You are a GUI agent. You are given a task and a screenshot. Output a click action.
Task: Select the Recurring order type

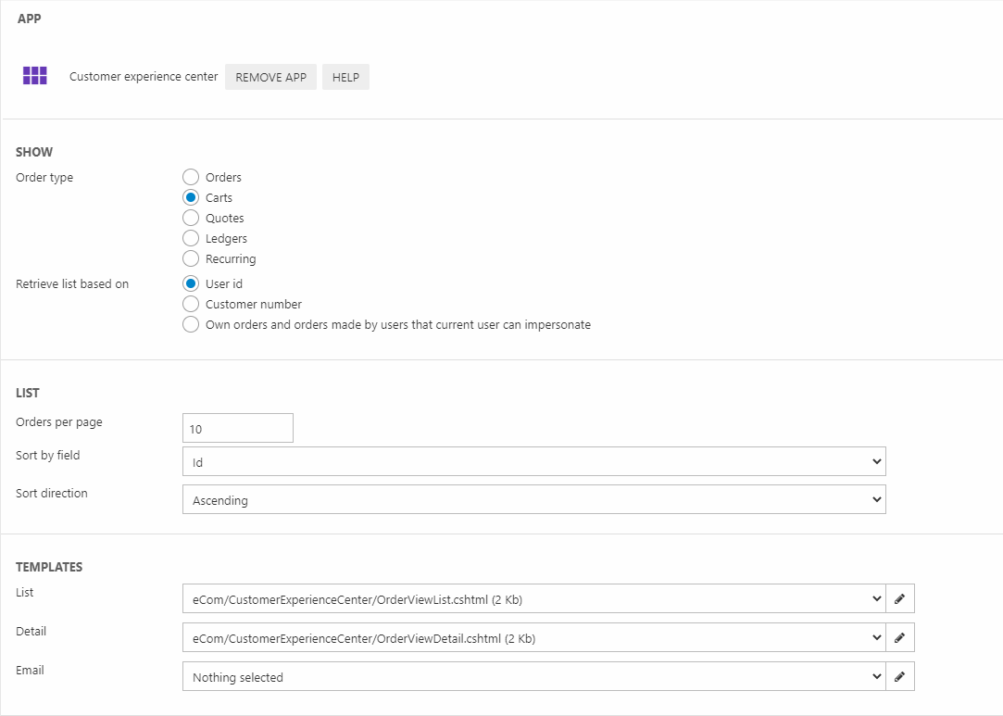[x=191, y=258]
